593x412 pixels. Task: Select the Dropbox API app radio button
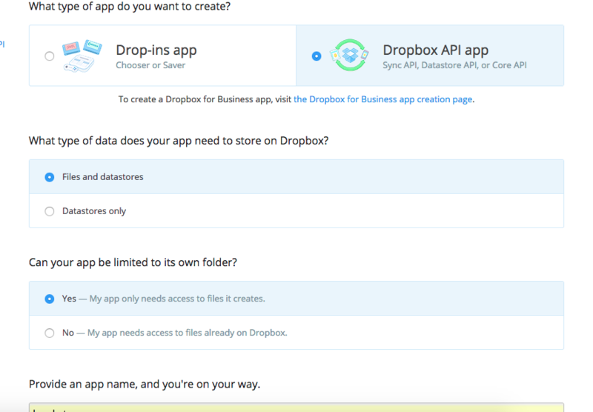317,56
